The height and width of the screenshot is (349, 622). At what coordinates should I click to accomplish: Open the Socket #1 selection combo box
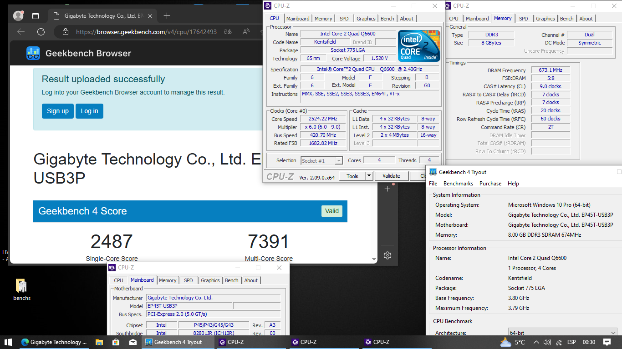(322, 160)
